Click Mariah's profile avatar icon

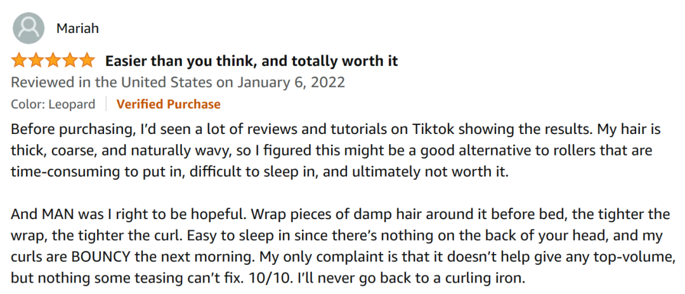29,28
